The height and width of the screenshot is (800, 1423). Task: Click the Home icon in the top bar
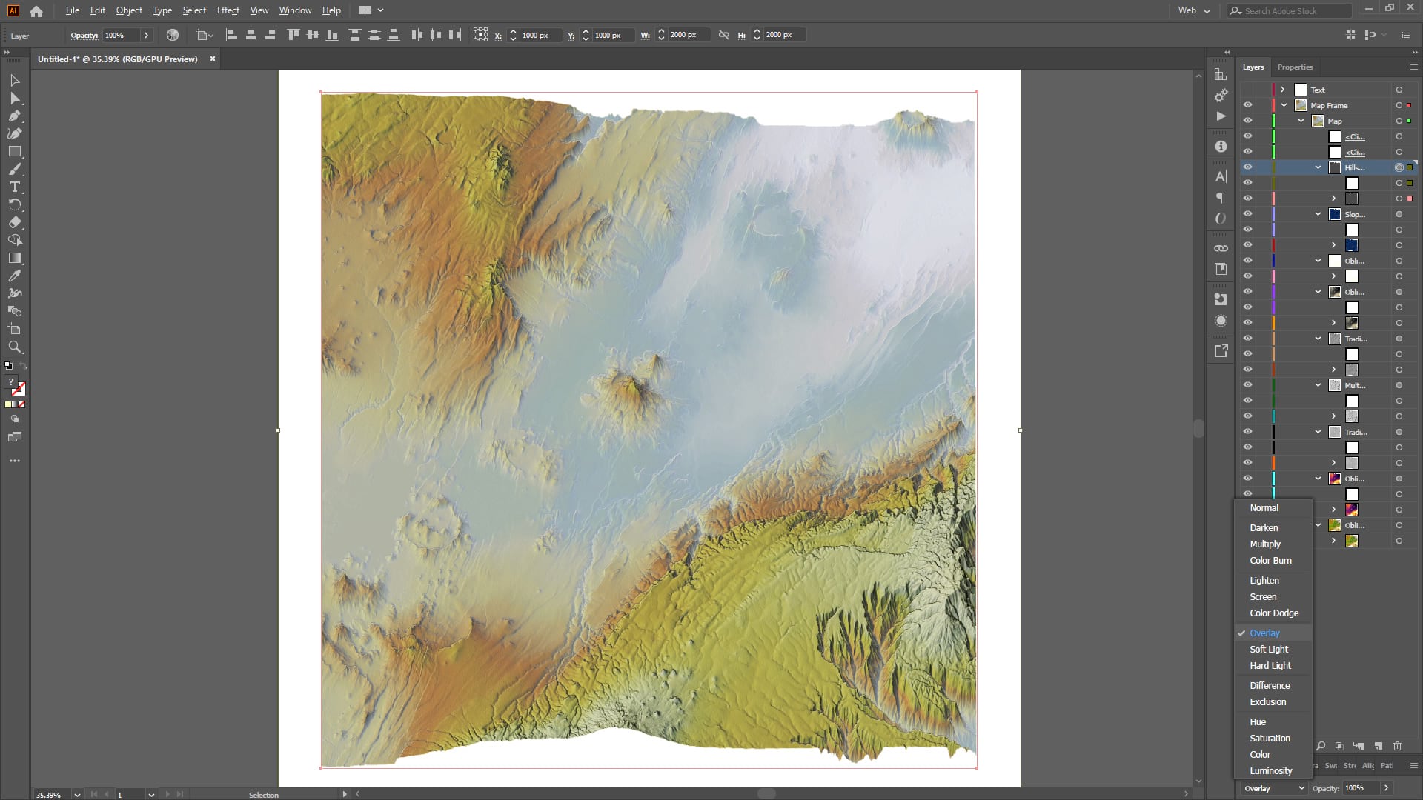(36, 11)
